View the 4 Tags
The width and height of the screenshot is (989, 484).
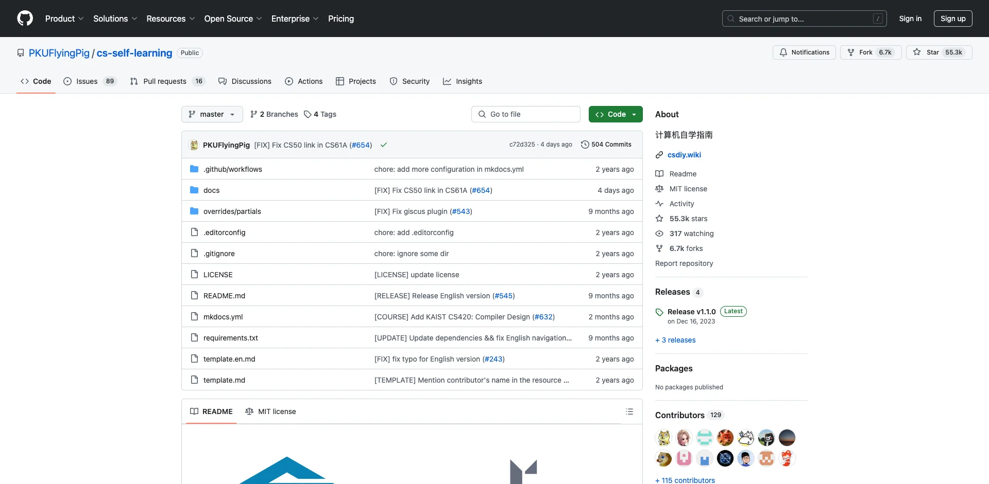click(320, 114)
